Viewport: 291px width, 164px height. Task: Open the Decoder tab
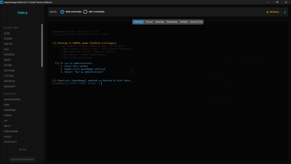(160, 22)
